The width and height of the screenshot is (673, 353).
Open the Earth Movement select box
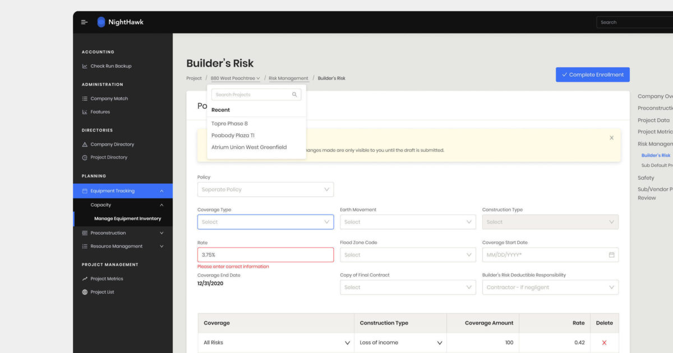(408, 222)
